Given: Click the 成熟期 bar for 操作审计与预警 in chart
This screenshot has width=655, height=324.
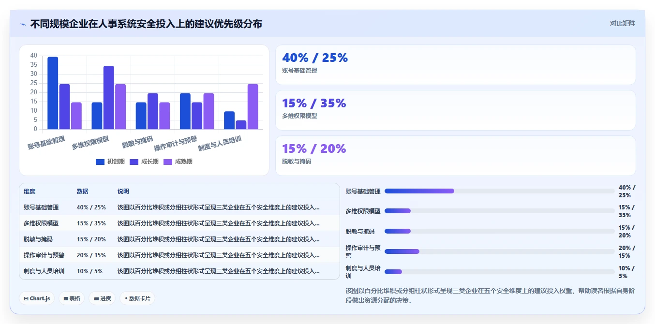Looking at the screenshot, I should [209, 111].
